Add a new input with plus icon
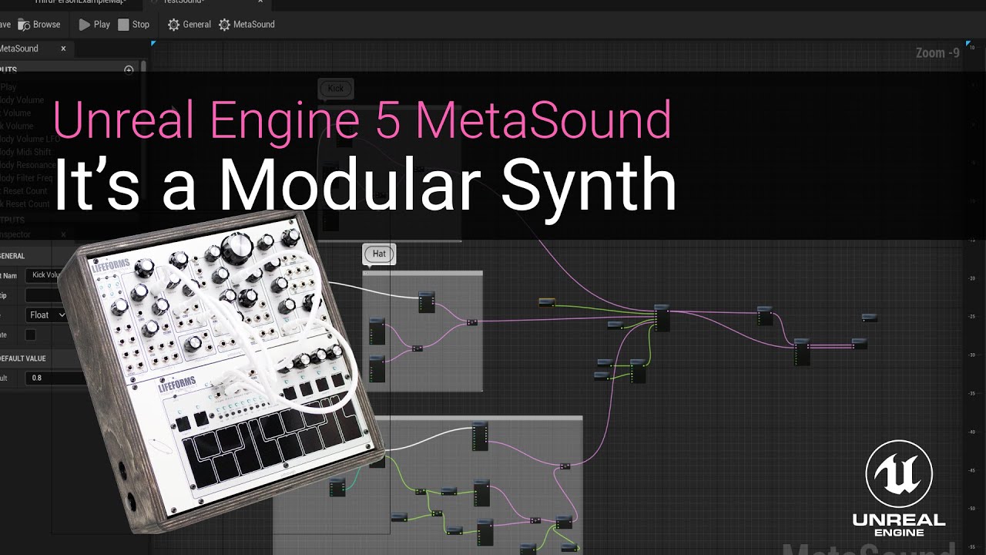 click(x=129, y=70)
